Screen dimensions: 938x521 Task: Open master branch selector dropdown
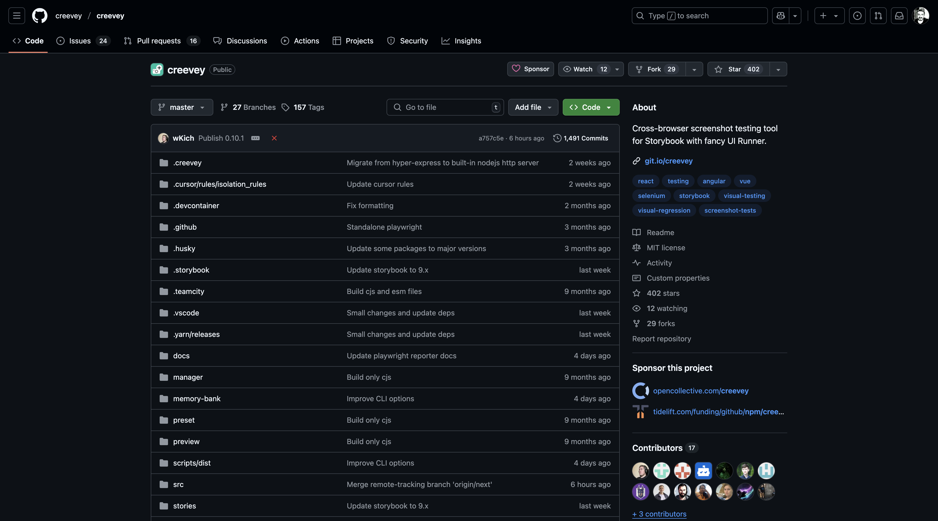182,107
